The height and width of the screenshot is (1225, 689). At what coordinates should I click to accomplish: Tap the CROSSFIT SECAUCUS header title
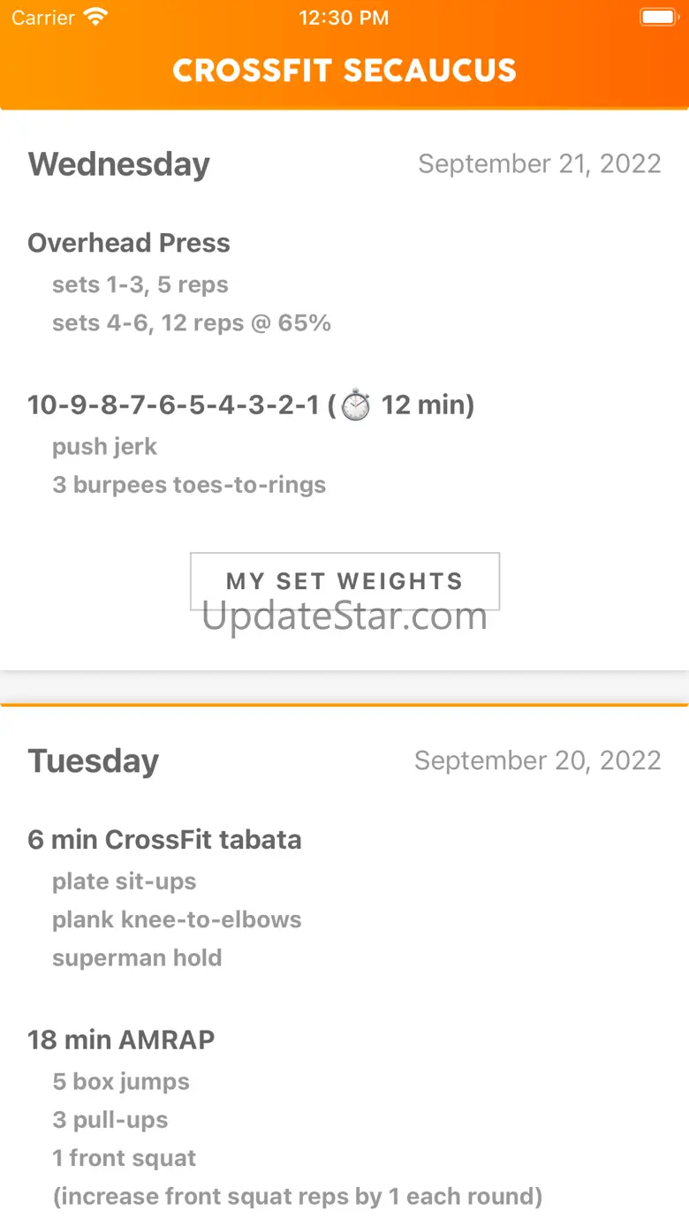coord(344,71)
